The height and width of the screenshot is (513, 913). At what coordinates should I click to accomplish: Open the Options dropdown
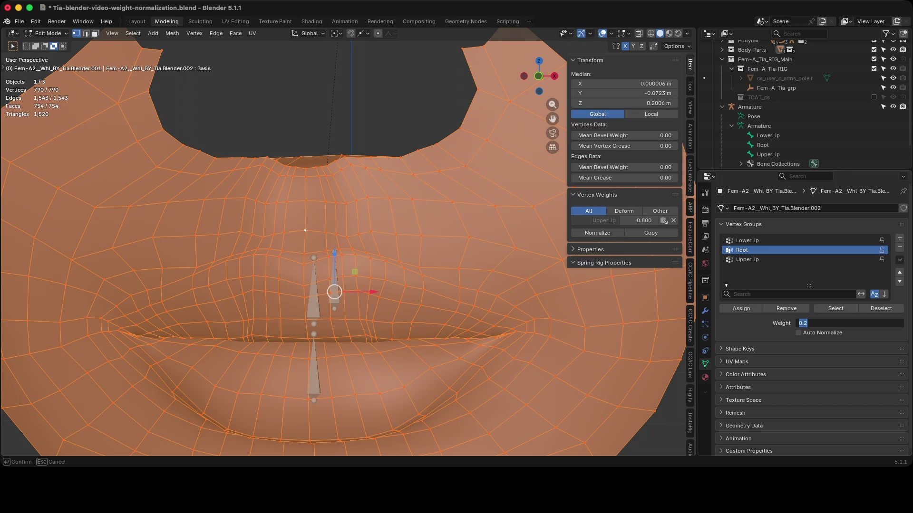coord(677,46)
